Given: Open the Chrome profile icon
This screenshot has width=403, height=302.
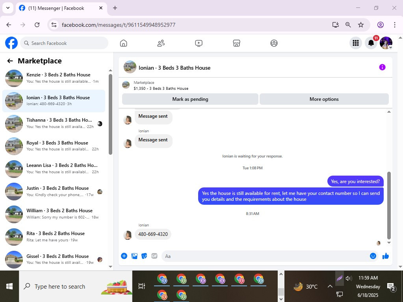Looking at the screenshot, I should 381,25.
